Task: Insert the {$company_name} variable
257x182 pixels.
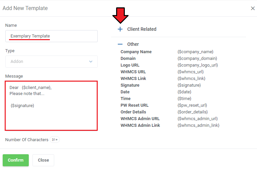Action: point(195,52)
